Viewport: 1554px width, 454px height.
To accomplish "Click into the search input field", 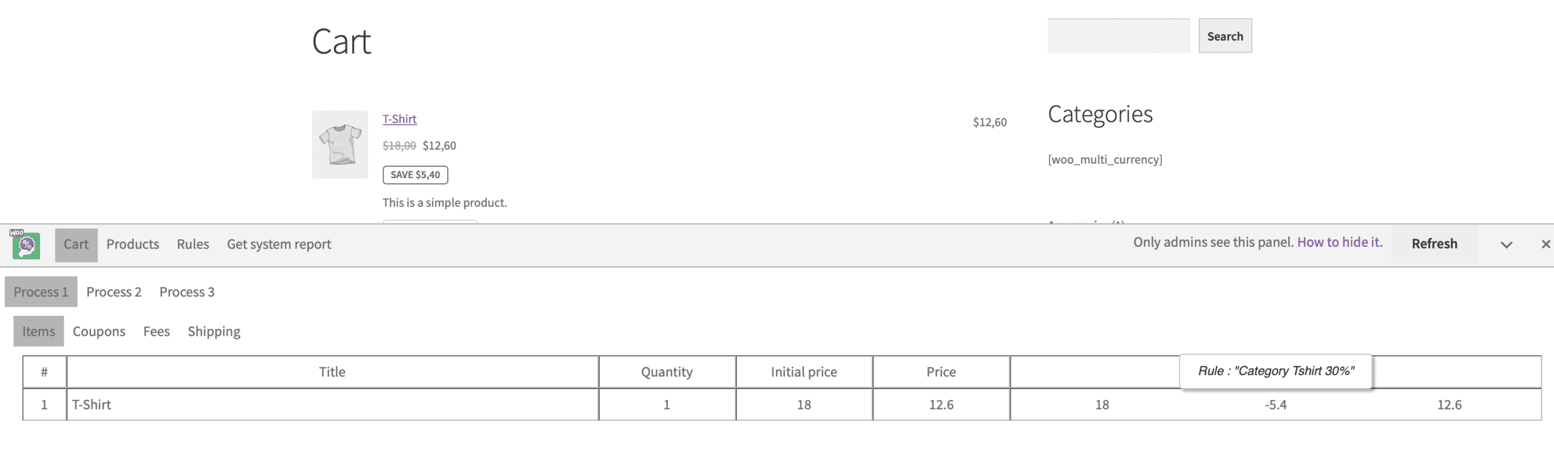I will [x=1118, y=36].
